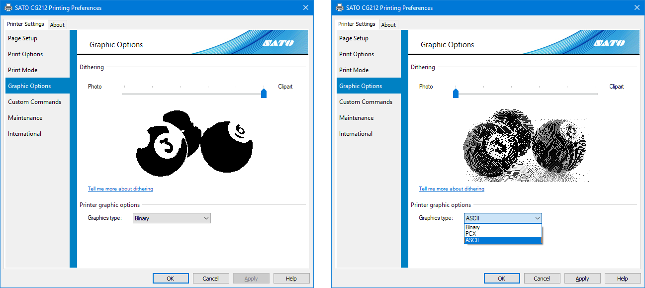Click Graphic Options in the ASCII window's sidebar

coord(369,86)
